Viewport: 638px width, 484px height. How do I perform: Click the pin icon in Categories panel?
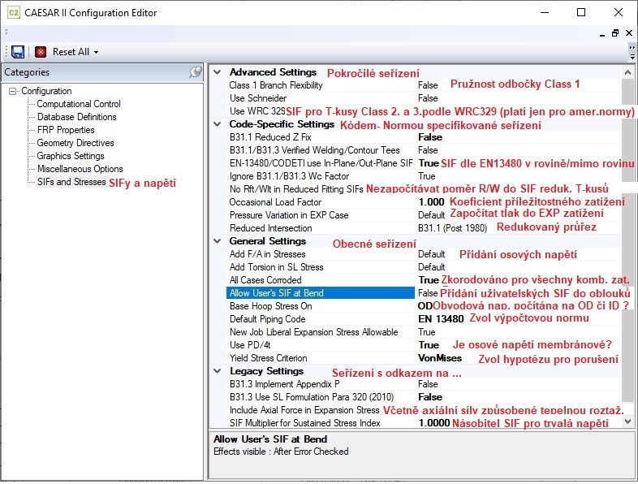[196, 72]
